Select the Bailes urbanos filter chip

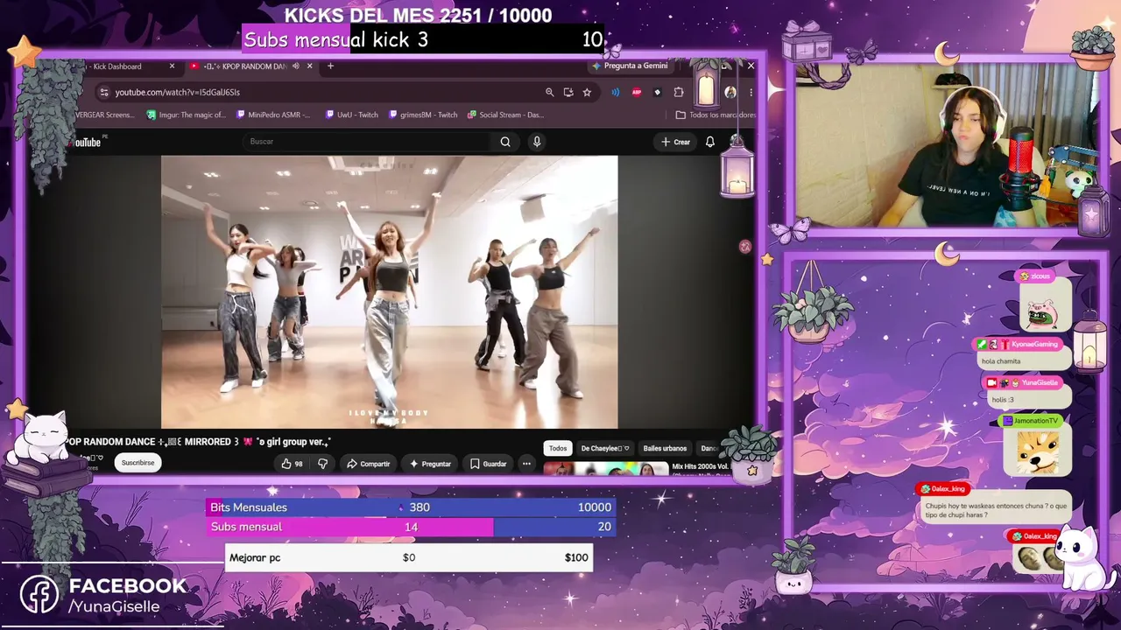coord(665,449)
